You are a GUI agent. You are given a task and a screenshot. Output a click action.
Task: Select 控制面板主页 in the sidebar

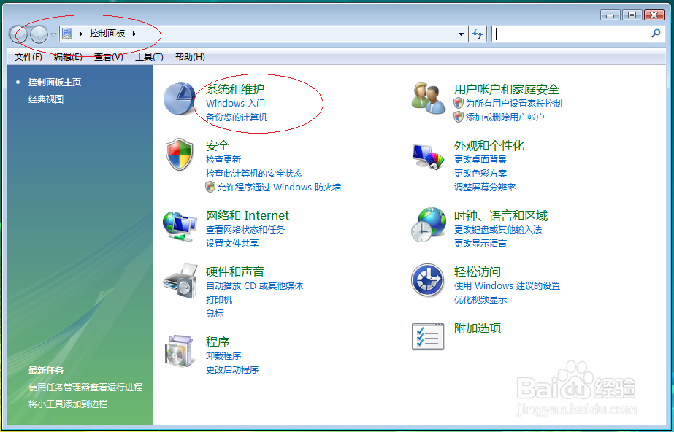(55, 82)
